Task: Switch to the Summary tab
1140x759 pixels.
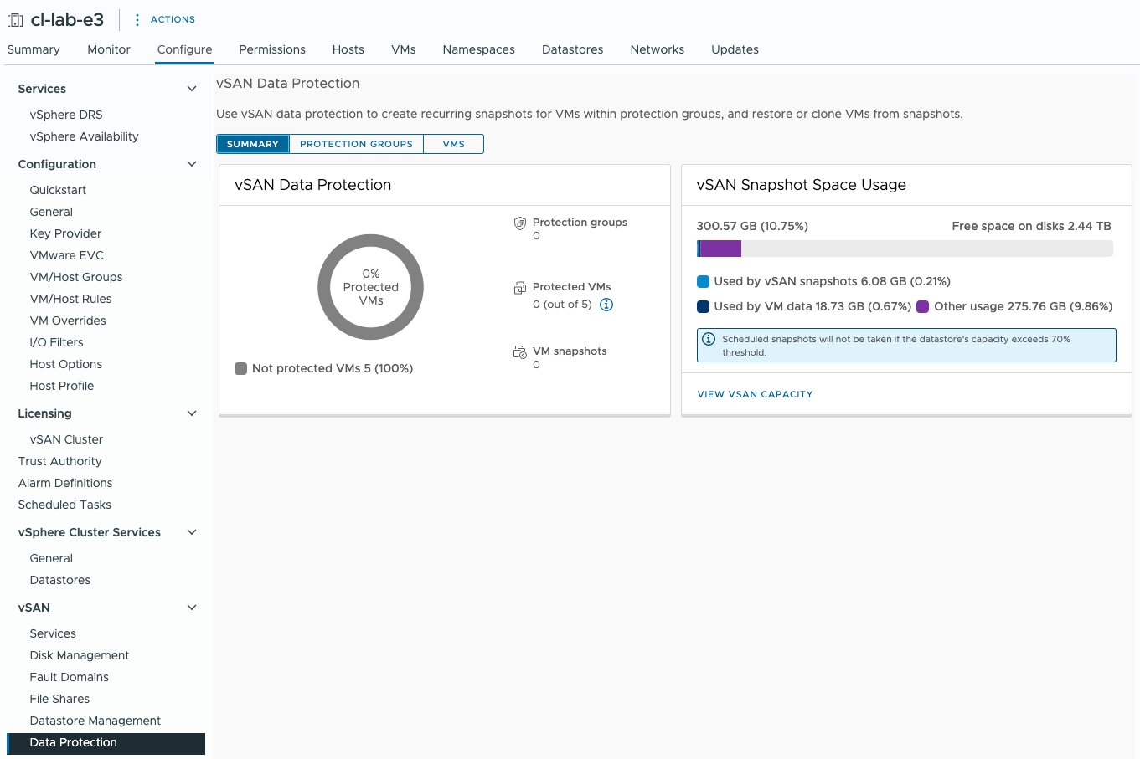Action: click(x=34, y=49)
